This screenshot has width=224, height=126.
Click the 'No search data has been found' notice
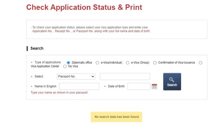point(116,117)
